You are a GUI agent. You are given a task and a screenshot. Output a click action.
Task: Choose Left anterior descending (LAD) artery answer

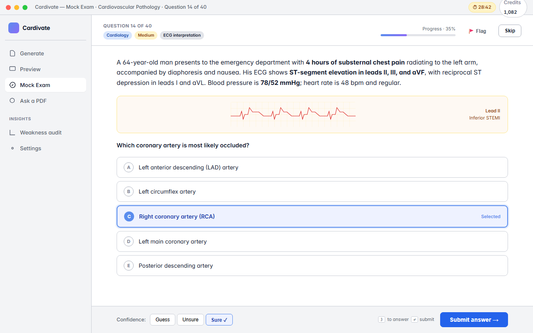[x=312, y=167]
